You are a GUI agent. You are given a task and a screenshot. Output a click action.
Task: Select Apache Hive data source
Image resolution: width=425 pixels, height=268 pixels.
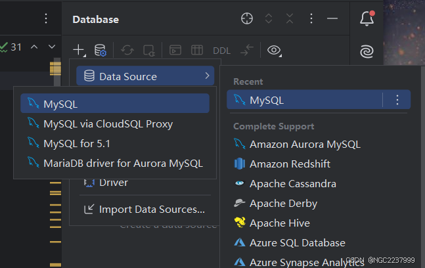[319, 223]
